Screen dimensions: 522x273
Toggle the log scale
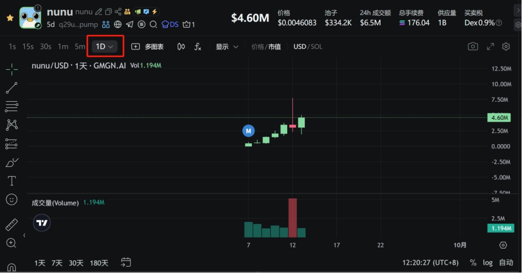488,263
